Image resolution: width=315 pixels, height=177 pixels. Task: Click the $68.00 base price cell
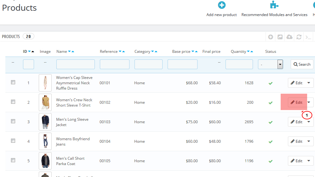pos(192,83)
